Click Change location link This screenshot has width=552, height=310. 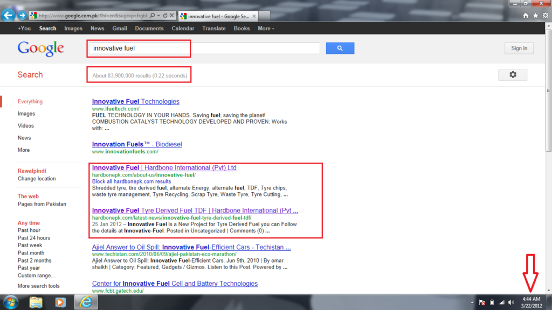point(37,179)
